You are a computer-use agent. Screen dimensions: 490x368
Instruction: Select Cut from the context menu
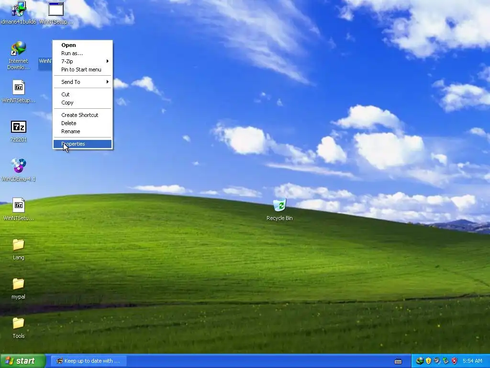tap(82, 94)
